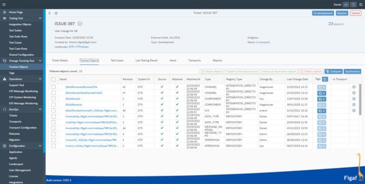Expand the dropdown circle beside ISSUE-397
The height and width of the screenshot is (184, 365).
click(x=80, y=24)
